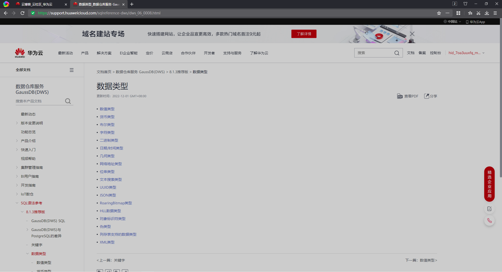Bookmark this page with the star icon

439,13
